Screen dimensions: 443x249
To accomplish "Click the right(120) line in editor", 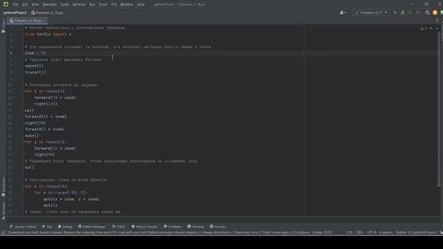I will pyautogui.click(x=46, y=104).
